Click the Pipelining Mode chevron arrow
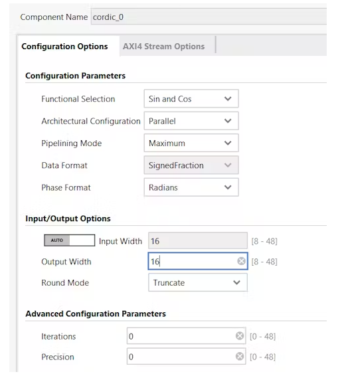Image resolution: width=342 pixels, height=378 pixels. (x=228, y=143)
